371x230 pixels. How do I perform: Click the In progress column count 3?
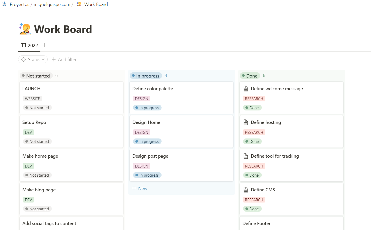166,75
